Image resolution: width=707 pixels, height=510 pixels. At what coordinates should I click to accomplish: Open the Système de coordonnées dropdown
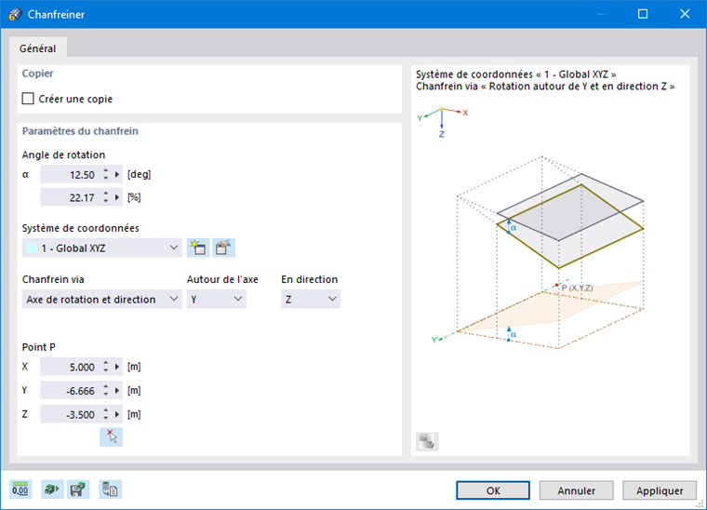pyautogui.click(x=102, y=248)
